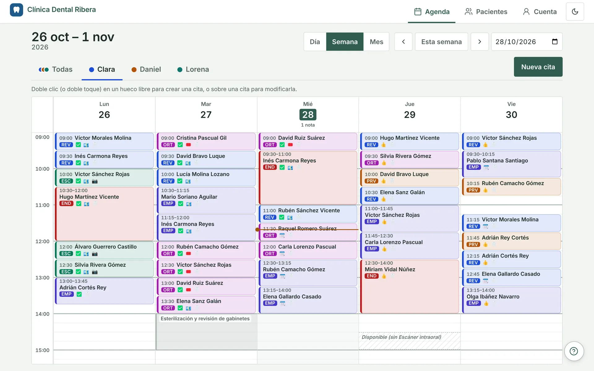Click the date field showing 28/10/2026

[527, 42]
